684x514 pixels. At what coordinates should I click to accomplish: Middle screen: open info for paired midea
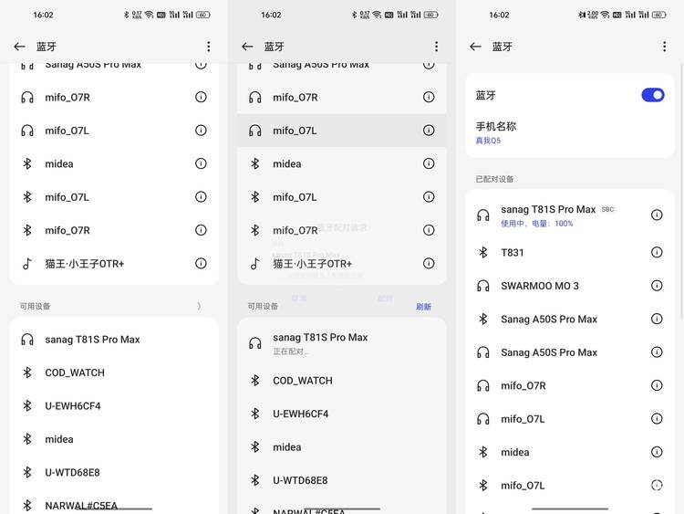pyautogui.click(x=429, y=163)
